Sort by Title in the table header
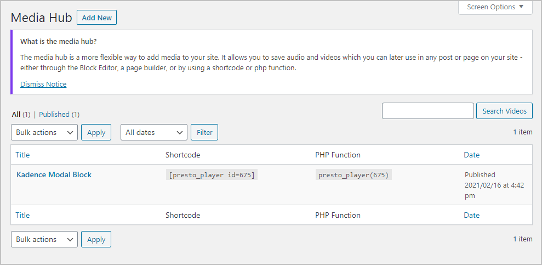Screen dimensions: 542x265 (x=22, y=155)
